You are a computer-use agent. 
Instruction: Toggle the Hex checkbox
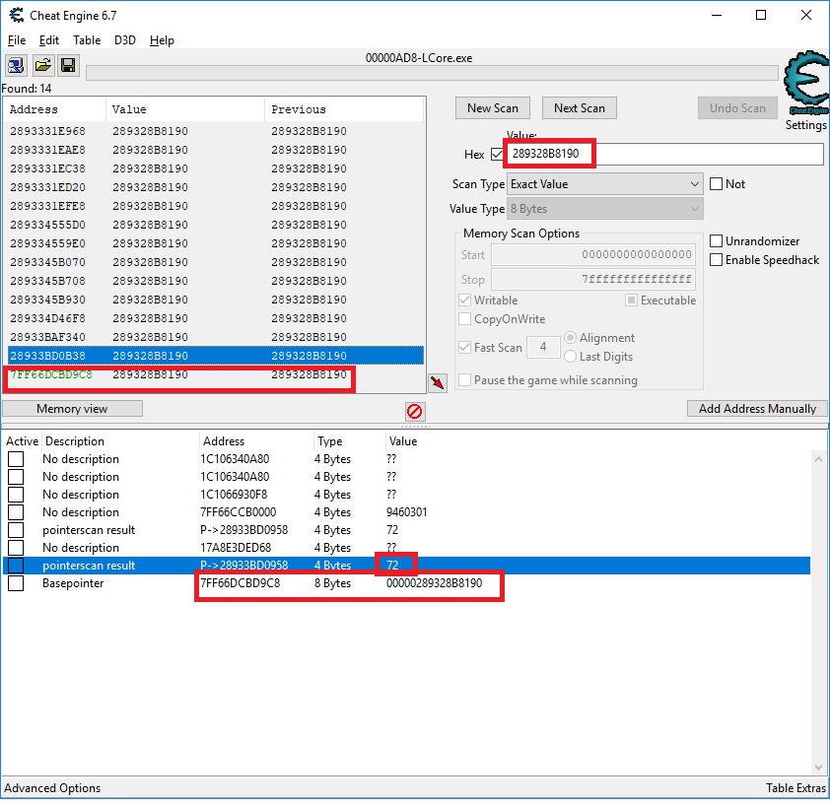coord(496,155)
